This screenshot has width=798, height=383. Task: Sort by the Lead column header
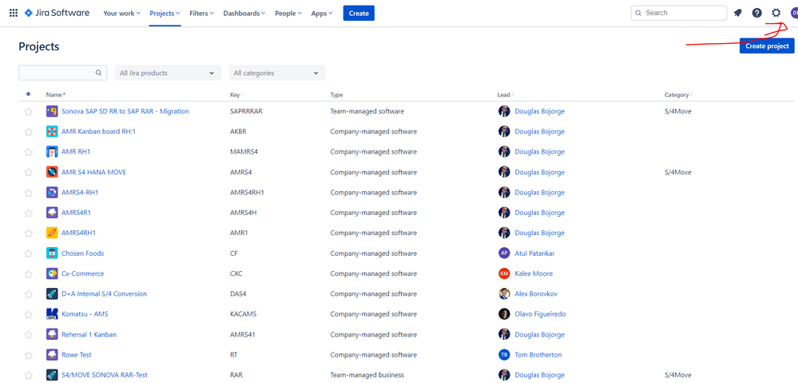[x=506, y=94]
